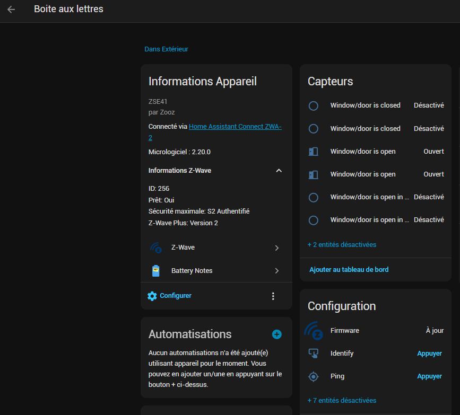Click the Ping target icon
460x415 pixels.
[314, 376]
